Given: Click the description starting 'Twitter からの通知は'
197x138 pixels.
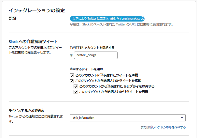Looking at the screenshot, I should click(x=36, y=119).
